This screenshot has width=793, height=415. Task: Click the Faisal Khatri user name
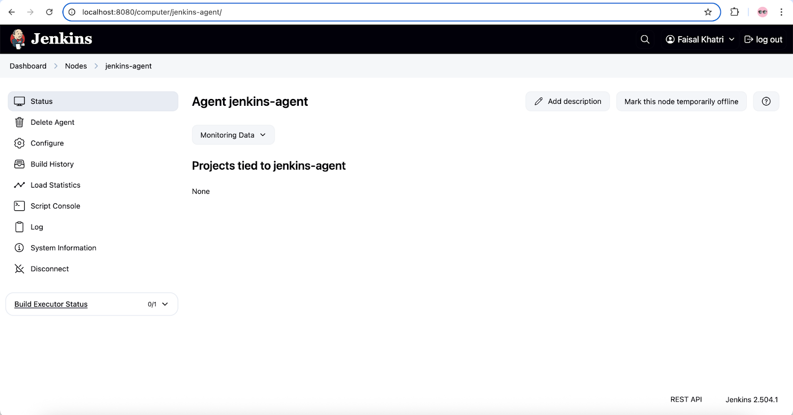point(700,39)
